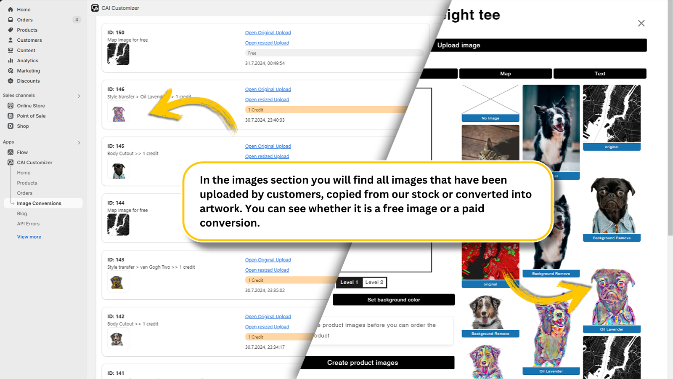Click the dog cutout thumbnail of ID 142

[x=118, y=339]
